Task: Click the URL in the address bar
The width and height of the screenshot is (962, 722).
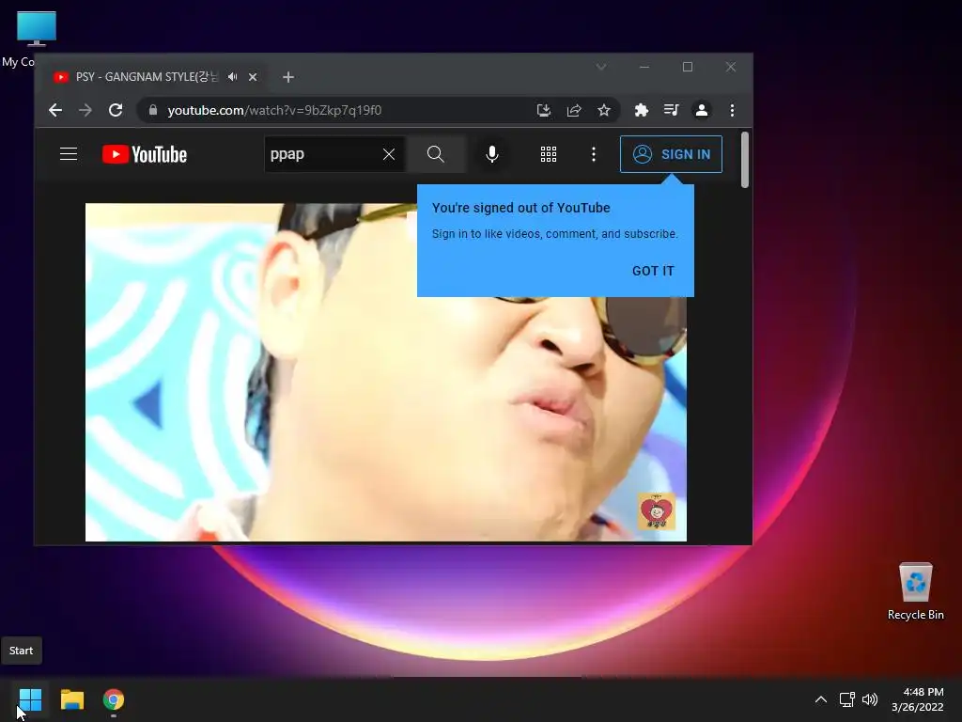Action: [274, 110]
